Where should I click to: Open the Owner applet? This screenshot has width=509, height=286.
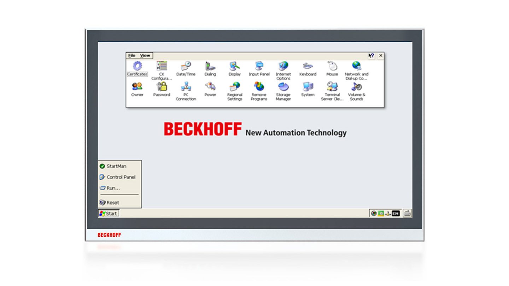[x=137, y=89]
